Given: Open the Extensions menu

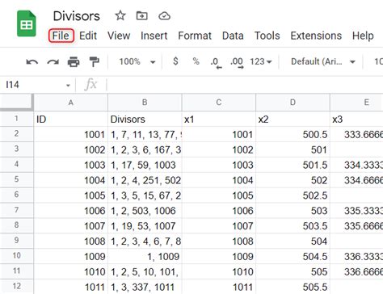Looking at the screenshot, I should pyautogui.click(x=316, y=36).
